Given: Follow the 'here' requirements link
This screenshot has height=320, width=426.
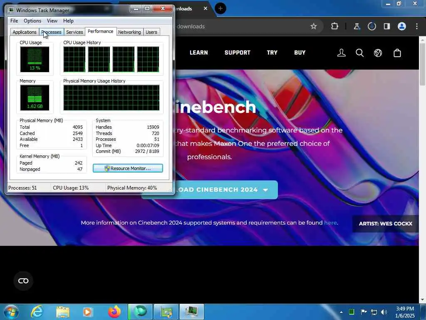Looking at the screenshot, I should coord(330,222).
